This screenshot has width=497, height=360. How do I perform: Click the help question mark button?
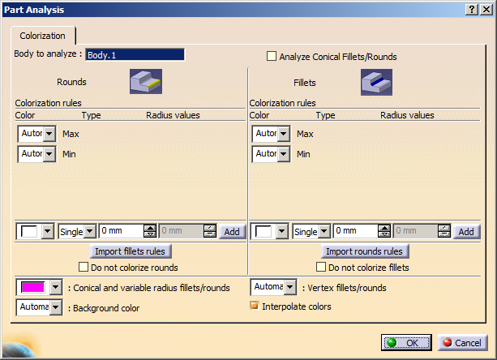472,8
